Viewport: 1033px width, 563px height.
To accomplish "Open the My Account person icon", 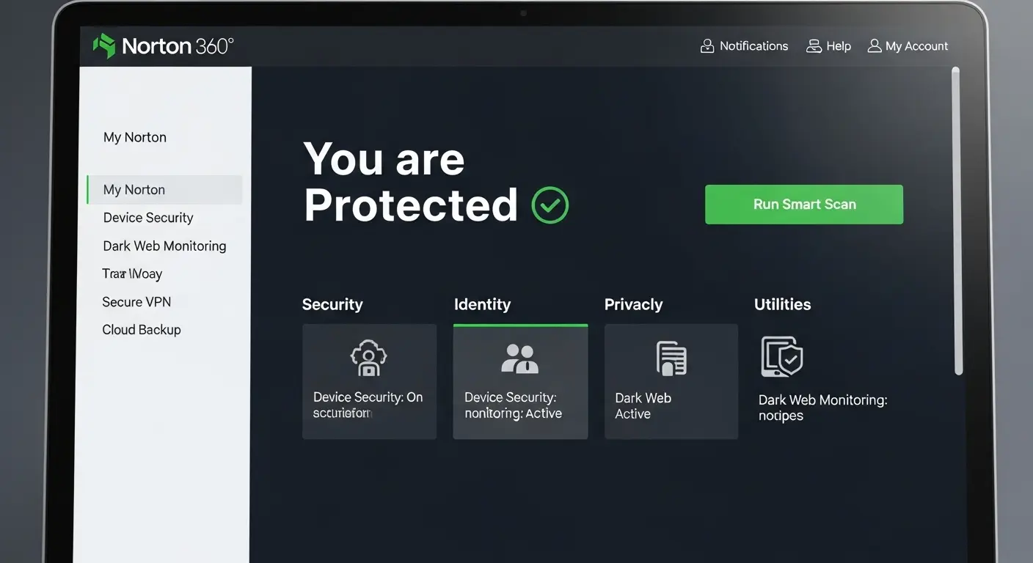I will point(875,46).
